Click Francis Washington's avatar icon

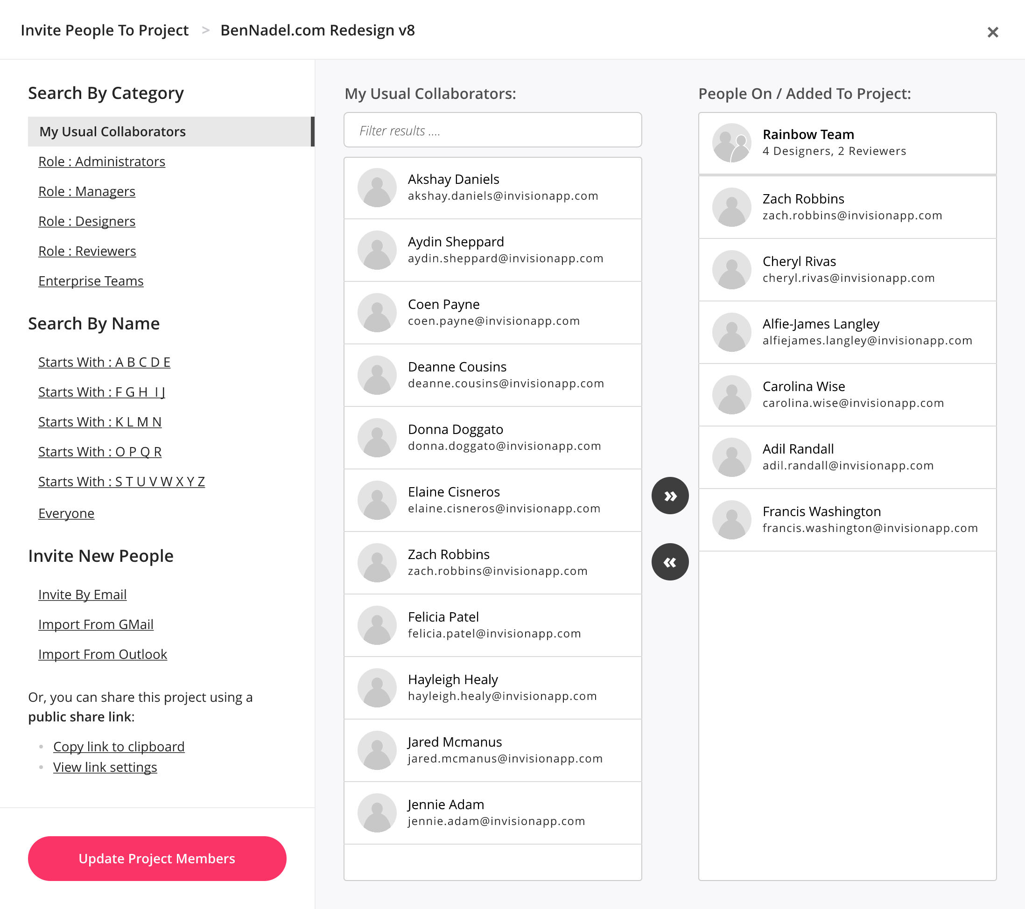click(731, 520)
